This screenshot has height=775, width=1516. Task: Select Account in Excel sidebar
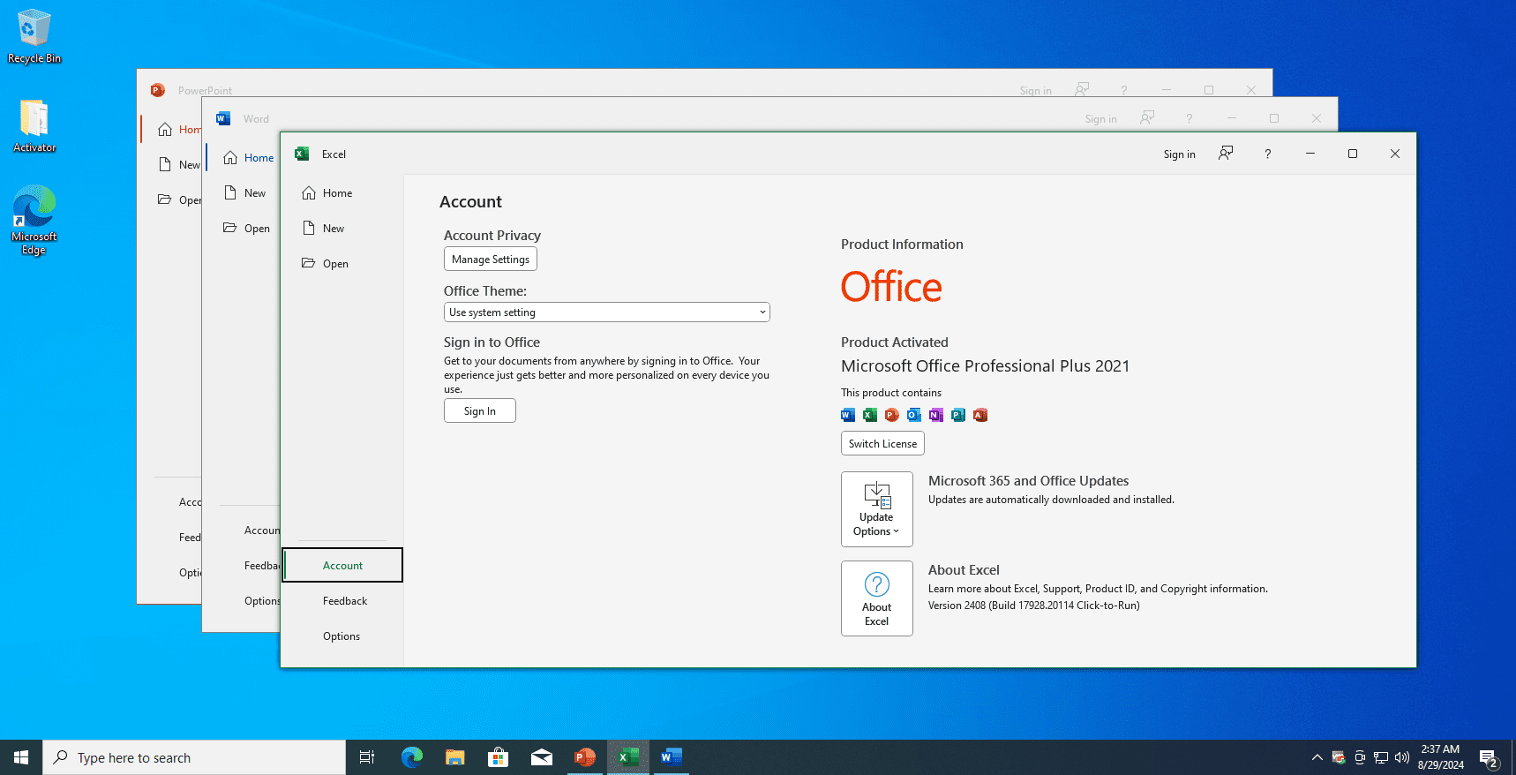point(342,566)
